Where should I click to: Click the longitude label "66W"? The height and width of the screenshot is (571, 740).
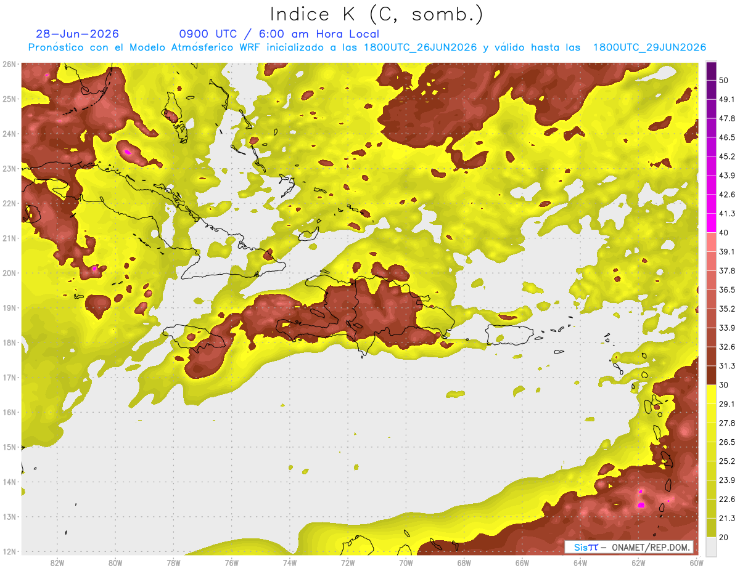pos(522,562)
